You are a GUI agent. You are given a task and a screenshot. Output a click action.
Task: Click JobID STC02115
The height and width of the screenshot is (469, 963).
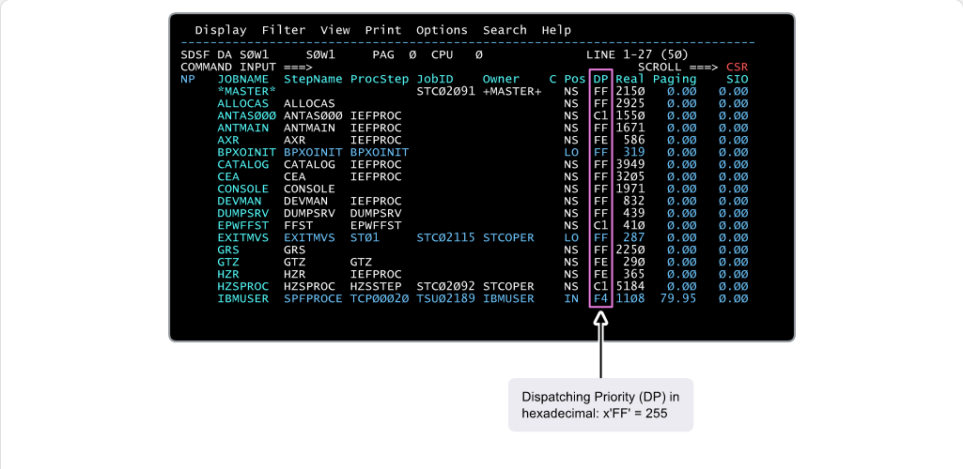[445, 237]
